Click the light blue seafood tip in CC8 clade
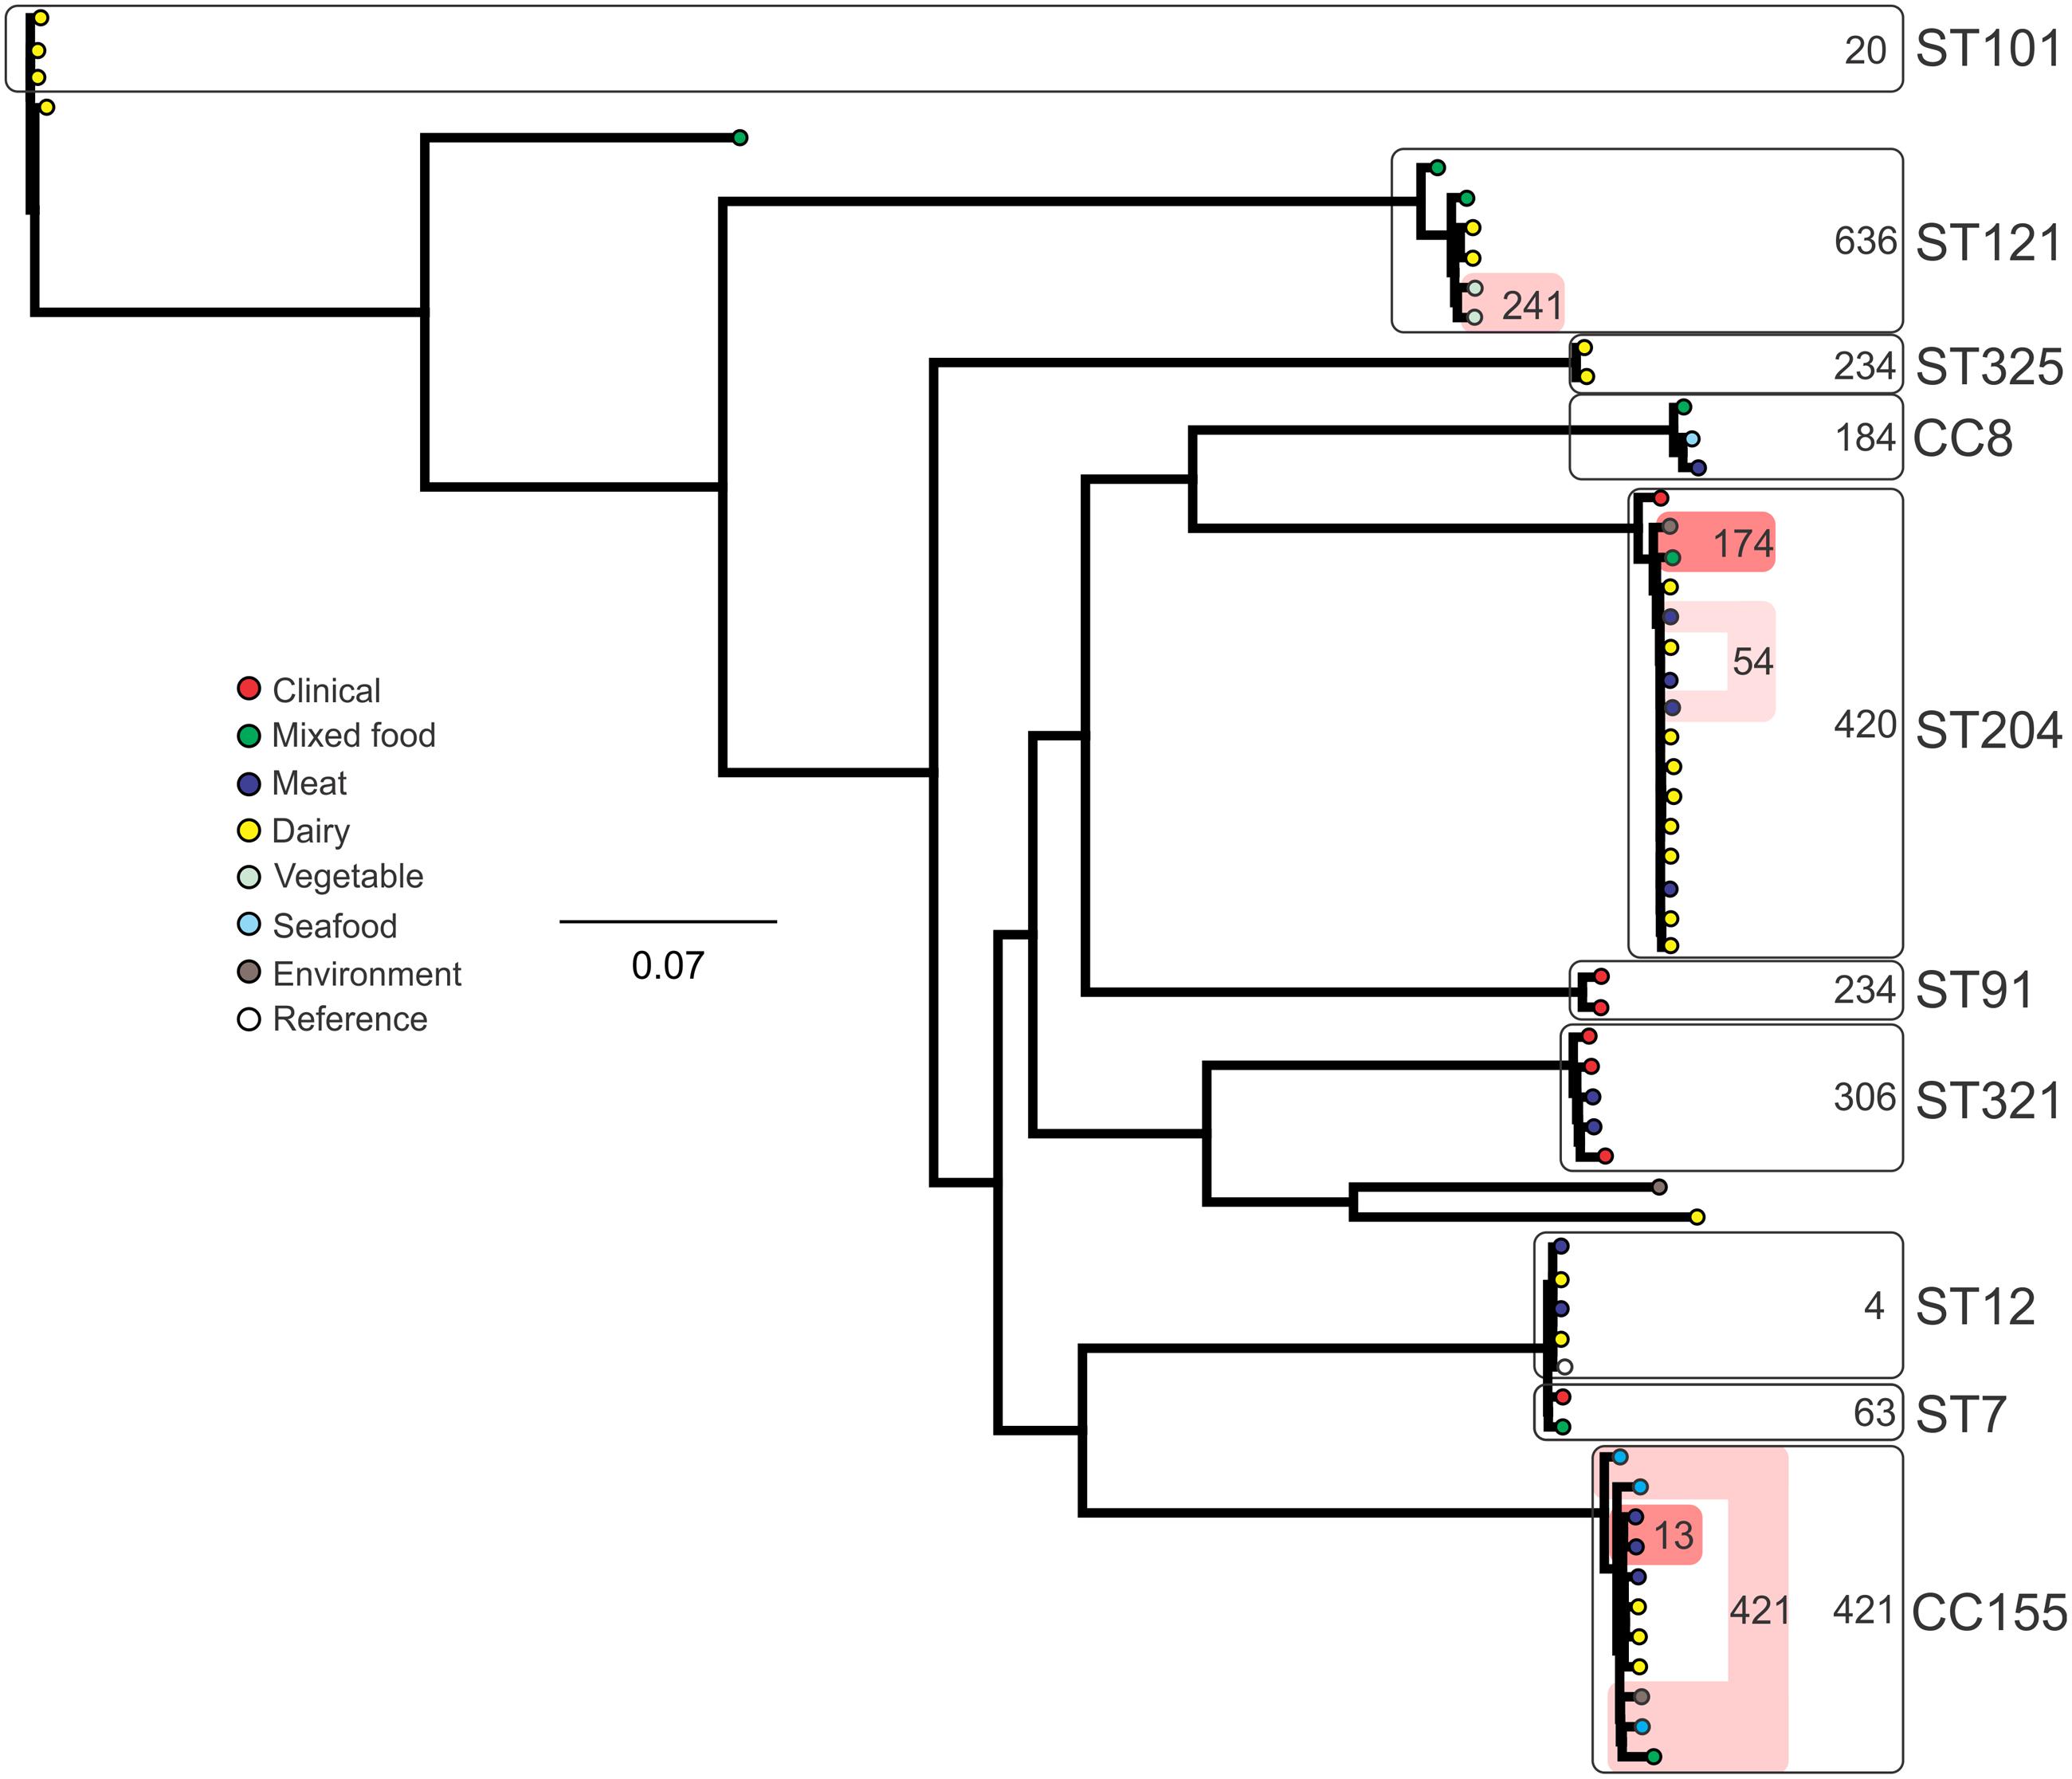The height and width of the screenshot is (1779, 2072). click(1692, 439)
